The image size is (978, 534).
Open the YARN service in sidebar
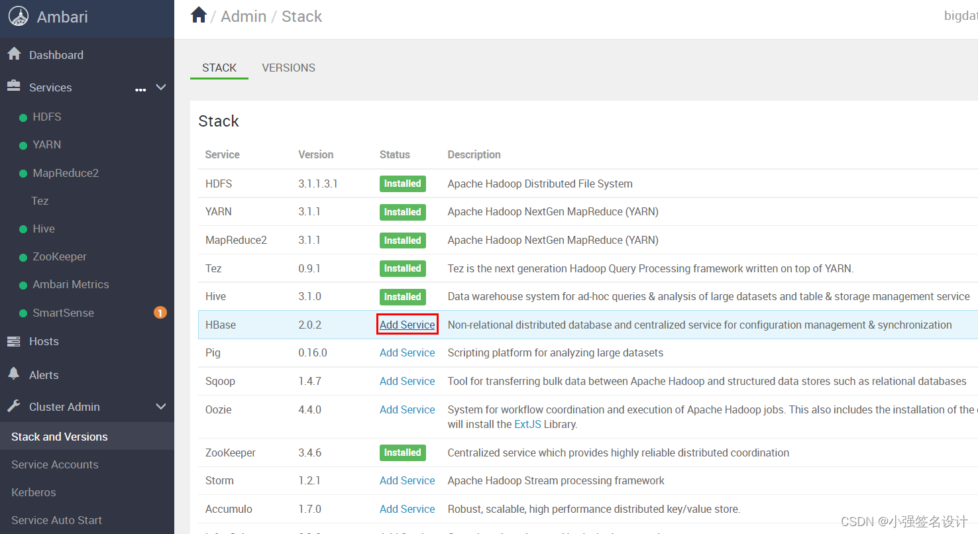tap(47, 144)
